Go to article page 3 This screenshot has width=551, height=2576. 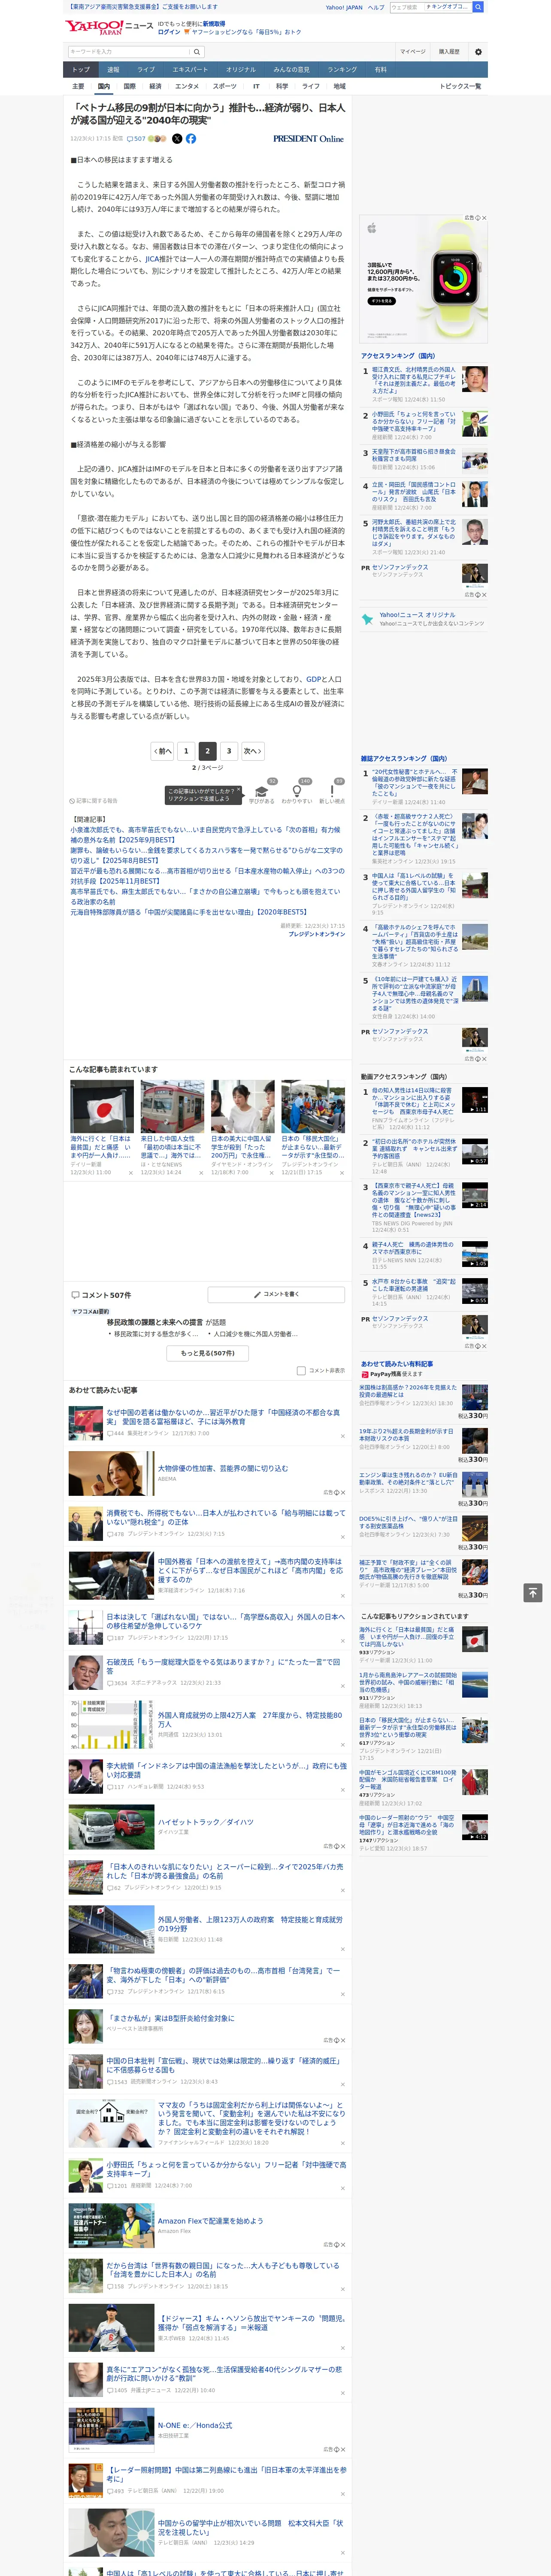tap(229, 751)
